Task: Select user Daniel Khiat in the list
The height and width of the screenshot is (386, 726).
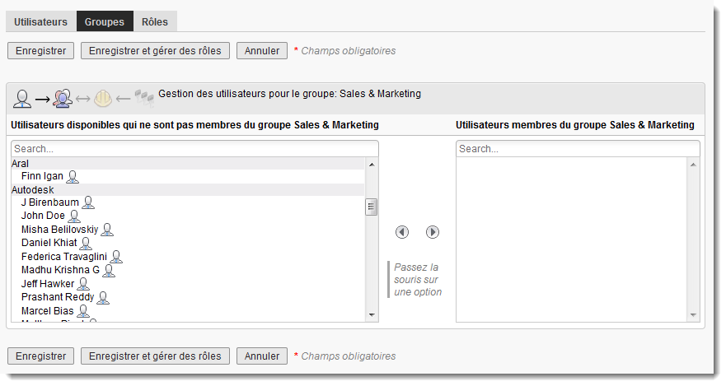Action: point(49,243)
